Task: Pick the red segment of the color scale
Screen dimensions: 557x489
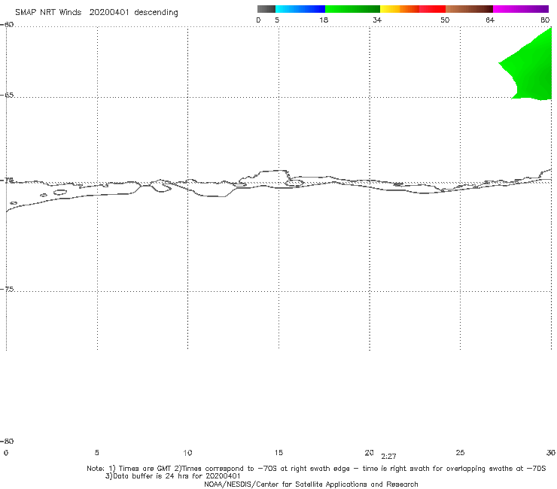Action: tap(432, 9)
